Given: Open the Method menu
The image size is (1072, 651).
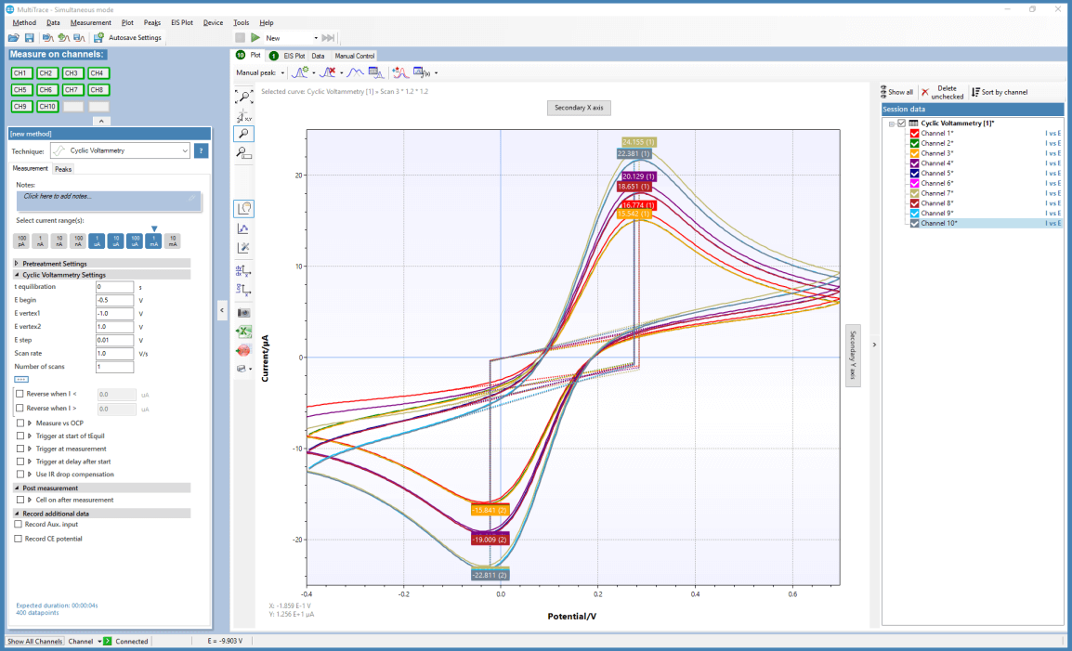Looking at the screenshot, I should [x=24, y=22].
